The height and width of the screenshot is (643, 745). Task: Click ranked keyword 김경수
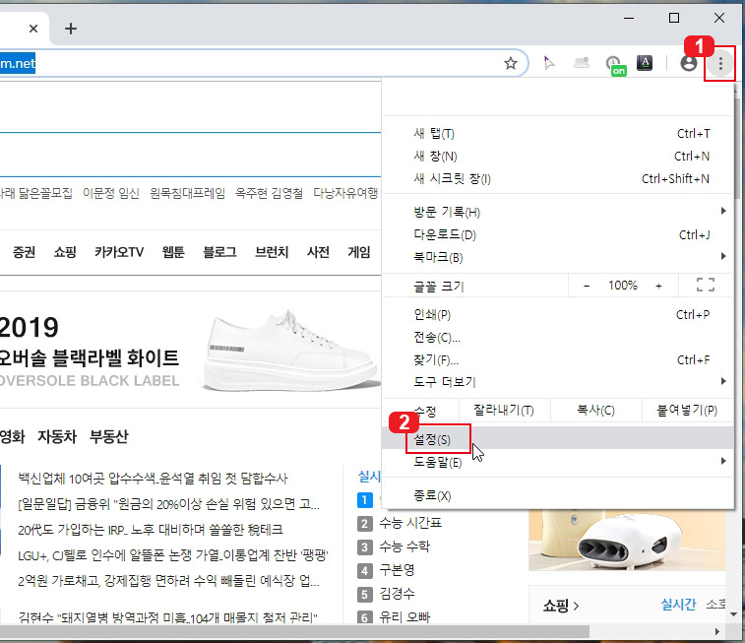[397, 594]
